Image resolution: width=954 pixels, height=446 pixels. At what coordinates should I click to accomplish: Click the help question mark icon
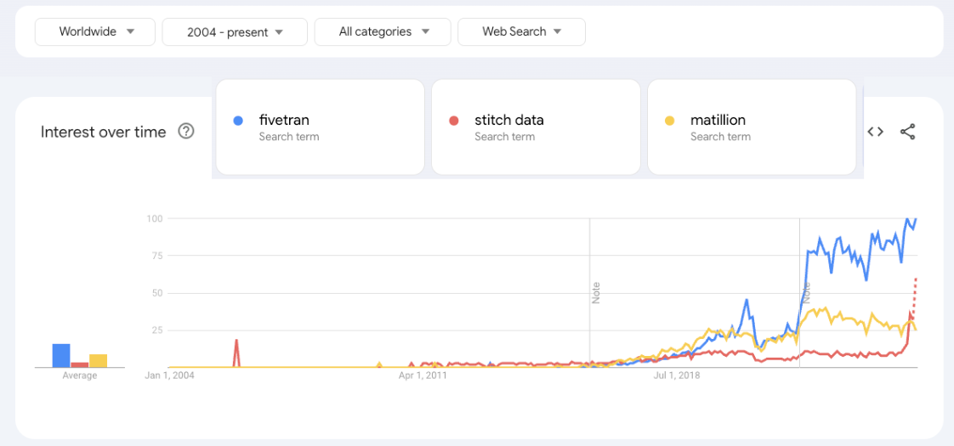[186, 131]
